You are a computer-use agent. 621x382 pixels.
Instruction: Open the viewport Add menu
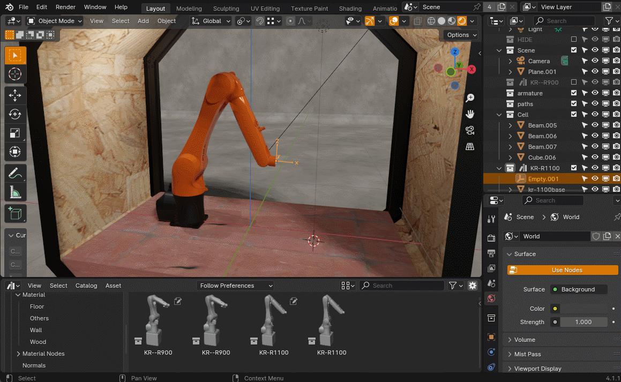click(x=143, y=21)
